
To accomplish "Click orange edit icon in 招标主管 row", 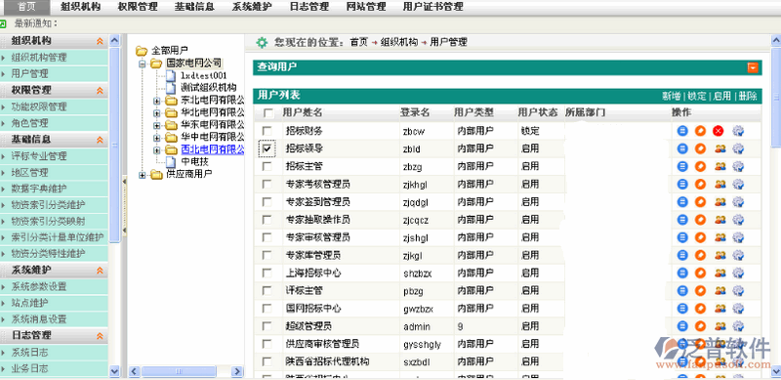I will point(700,167).
